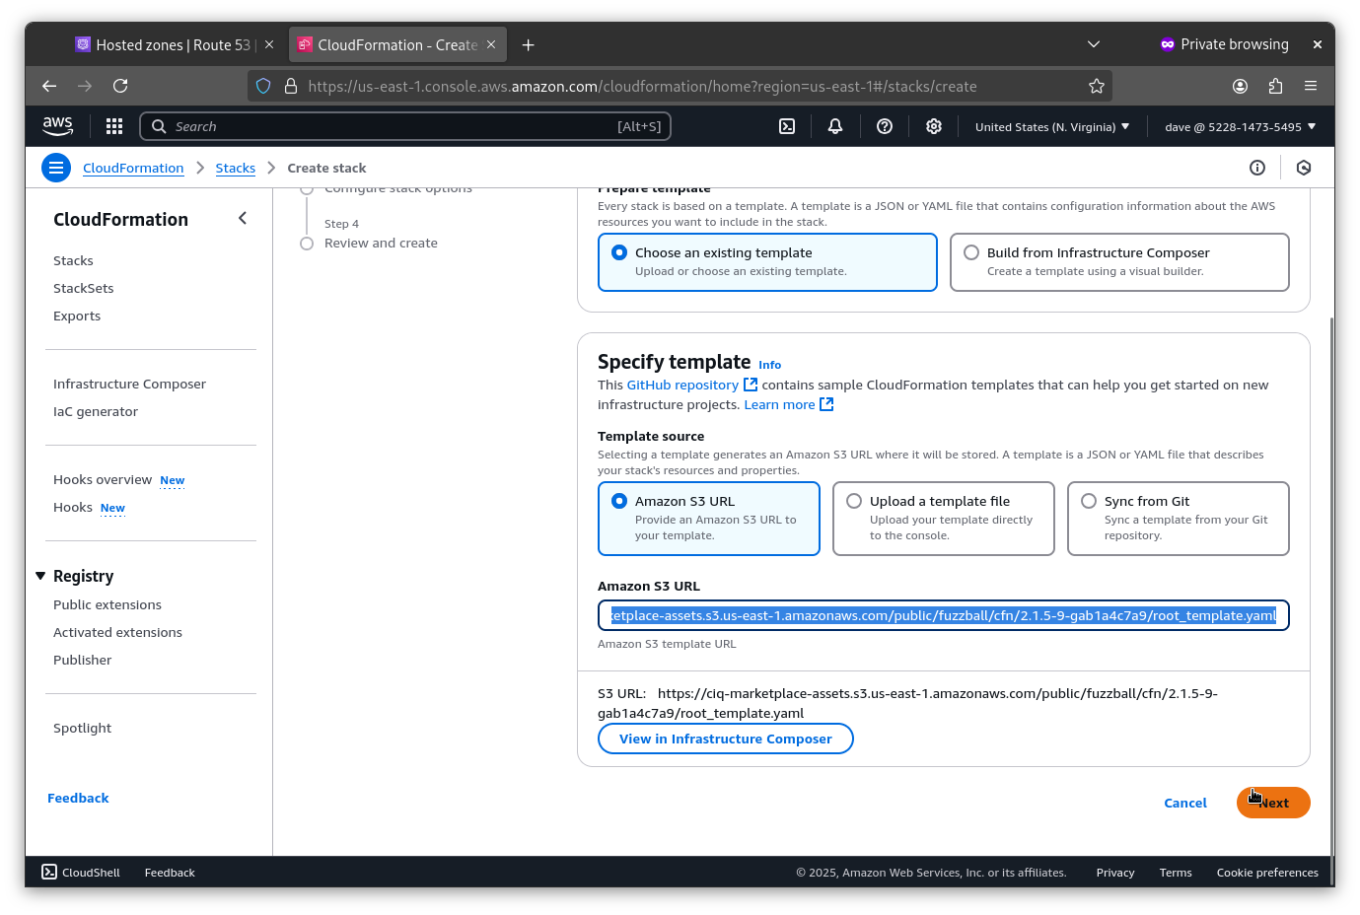
Task: Open StackSets in the sidebar
Action: click(84, 288)
